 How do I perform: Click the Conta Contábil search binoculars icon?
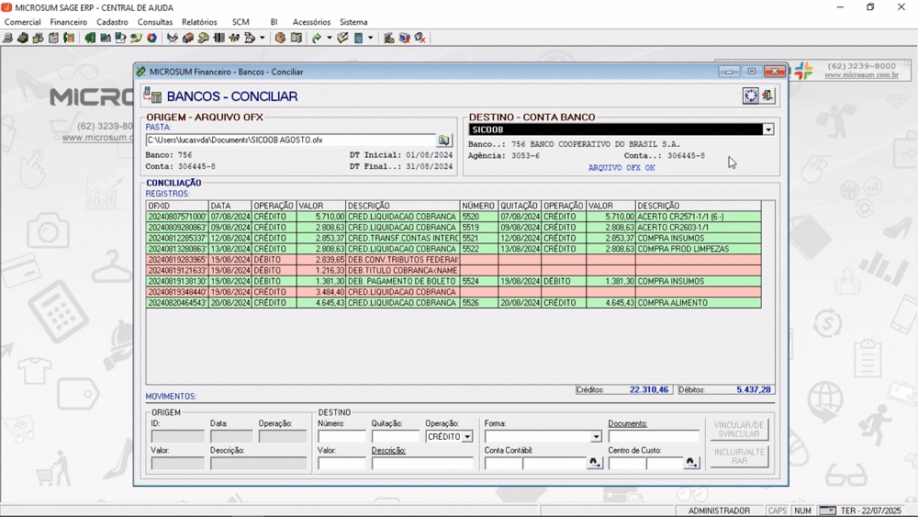594,463
